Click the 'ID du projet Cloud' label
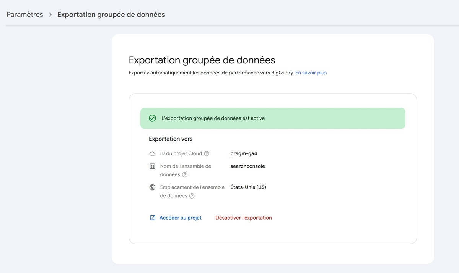The height and width of the screenshot is (273, 459). (181, 153)
